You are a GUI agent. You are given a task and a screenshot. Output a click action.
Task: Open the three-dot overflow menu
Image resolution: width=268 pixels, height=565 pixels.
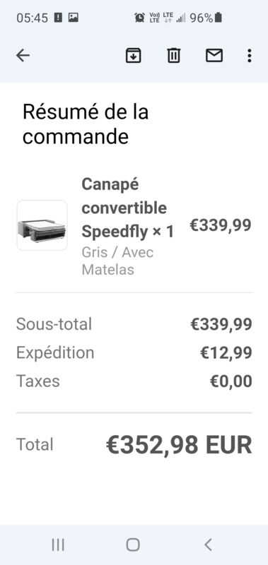coord(249,56)
